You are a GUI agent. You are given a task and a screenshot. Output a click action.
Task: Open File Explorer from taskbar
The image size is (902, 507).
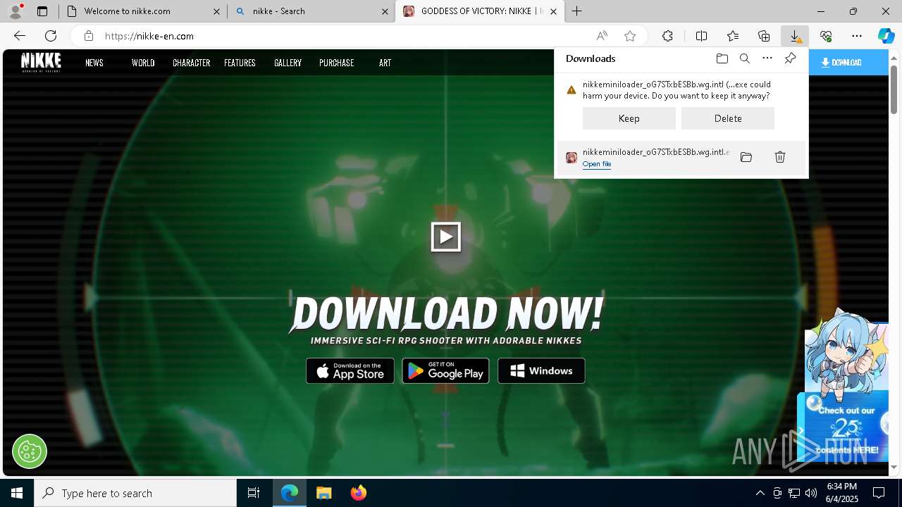click(x=323, y=493)
